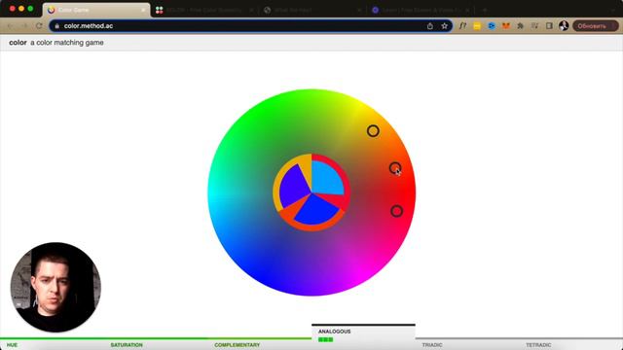Image resolution: width=623 pixels, height=350 pixels.
Task: Click the orange-red bottom ring segment
Action: (x=311, y=227)
